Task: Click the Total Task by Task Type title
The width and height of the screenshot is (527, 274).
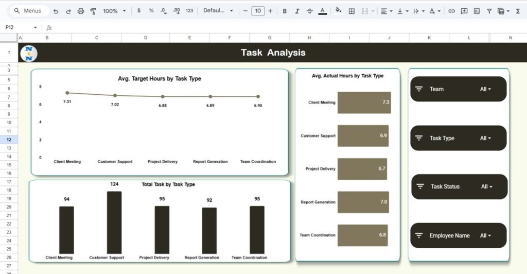Action: click(x=168, y=184)
